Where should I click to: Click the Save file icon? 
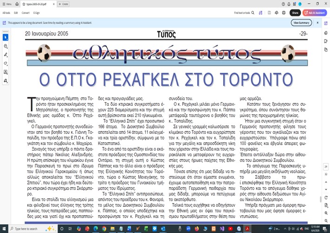coord(269,13)
